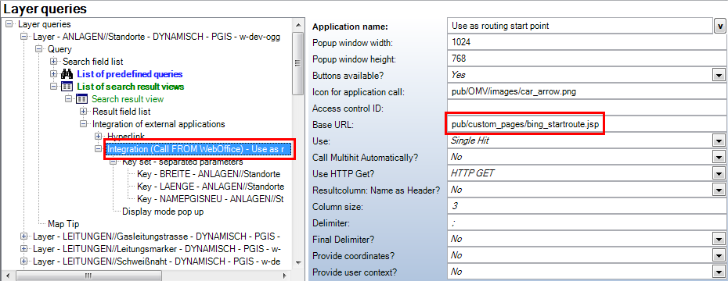Click the Application name label
728x281 pixels.
(350, 27)
